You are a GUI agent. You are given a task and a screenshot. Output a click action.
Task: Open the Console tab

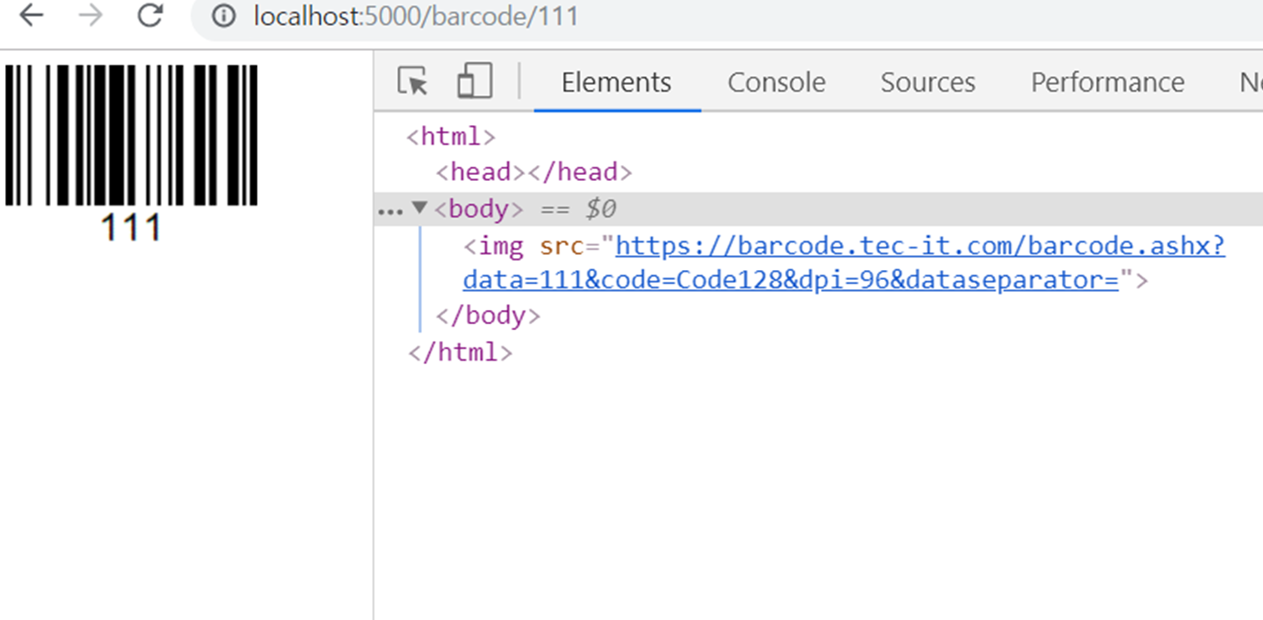[x=777, y=82]
